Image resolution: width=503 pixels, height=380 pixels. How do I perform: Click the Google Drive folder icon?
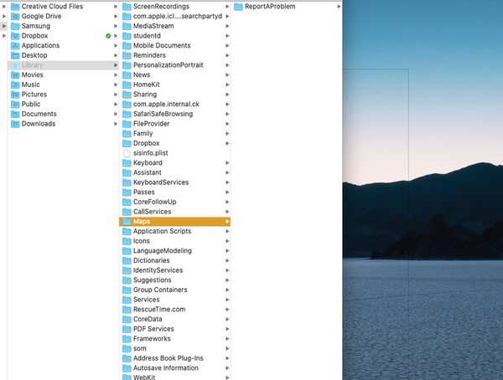(x=14, y=17)
